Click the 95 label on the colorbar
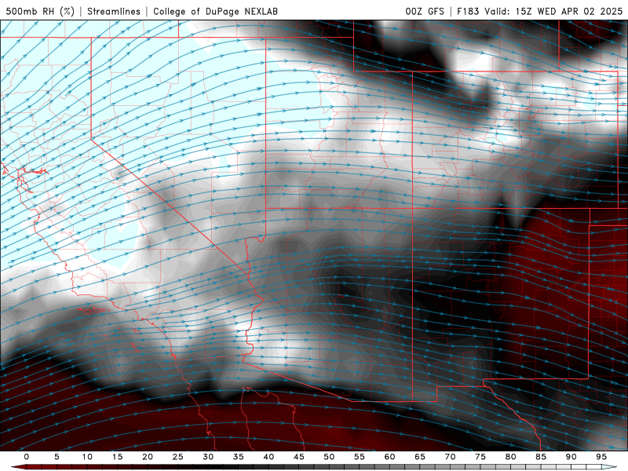Screen dimensions: 628x471 click(601, 457)
